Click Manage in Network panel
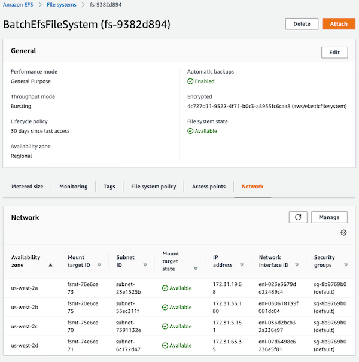Image resolution: width=359 pixels, height=362 pixels. click(x=329, y=217)
